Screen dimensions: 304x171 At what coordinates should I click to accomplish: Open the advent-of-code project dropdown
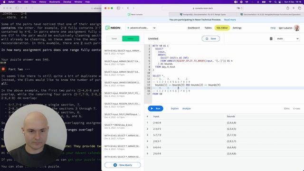[x=141, y=28]
